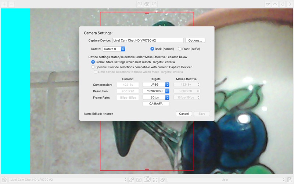This screenshot has height=184, width=294.
Task: Open the bottom bar capture device dropdown
Action: click(x=68, y=180)
